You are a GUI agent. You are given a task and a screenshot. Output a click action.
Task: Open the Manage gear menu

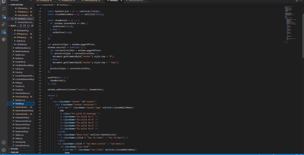pyautogui.click(x=4, y=150)
